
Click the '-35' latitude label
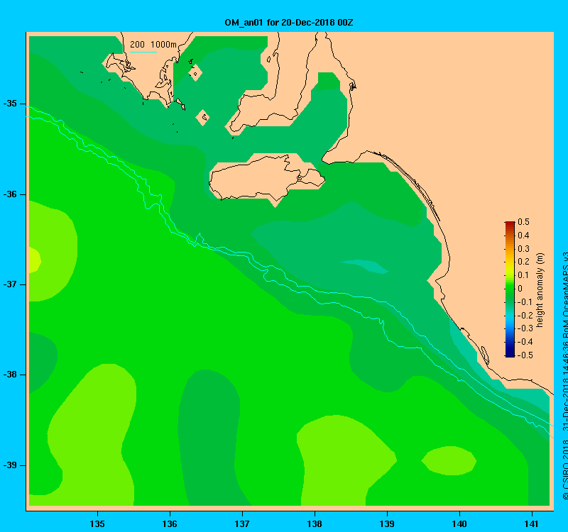(10, 104)
